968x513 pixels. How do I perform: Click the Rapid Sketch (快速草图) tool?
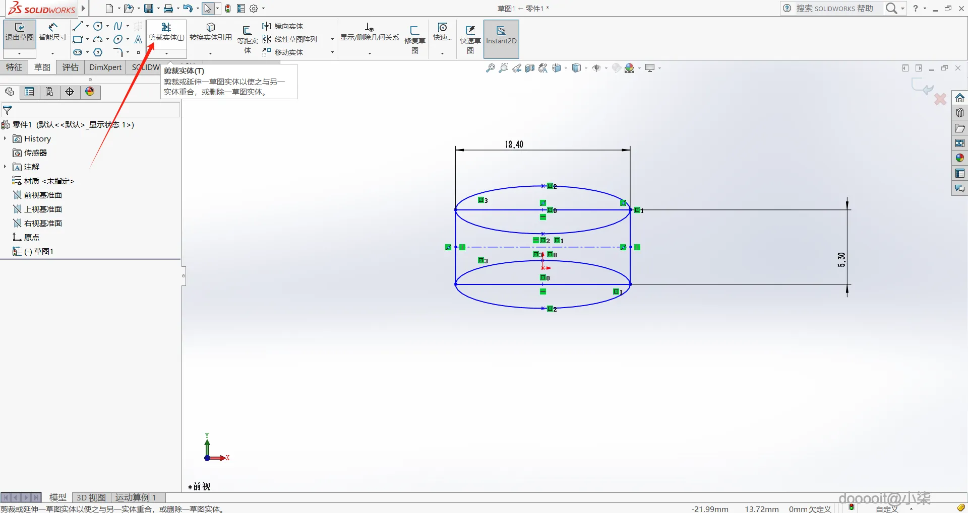pyautogui.click(x=470, y=39)
